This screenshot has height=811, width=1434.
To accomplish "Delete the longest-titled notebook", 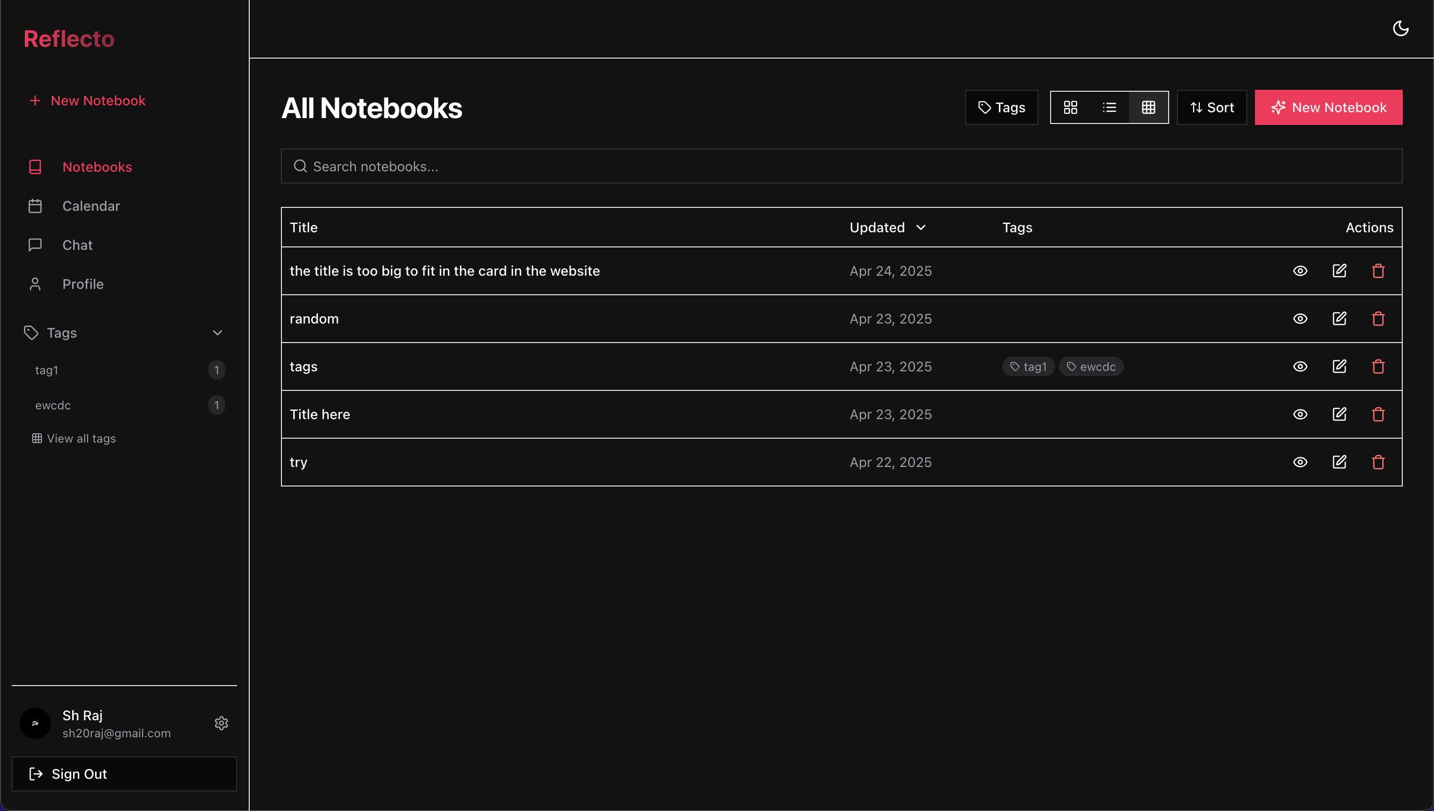I will tap(1378, 271).
